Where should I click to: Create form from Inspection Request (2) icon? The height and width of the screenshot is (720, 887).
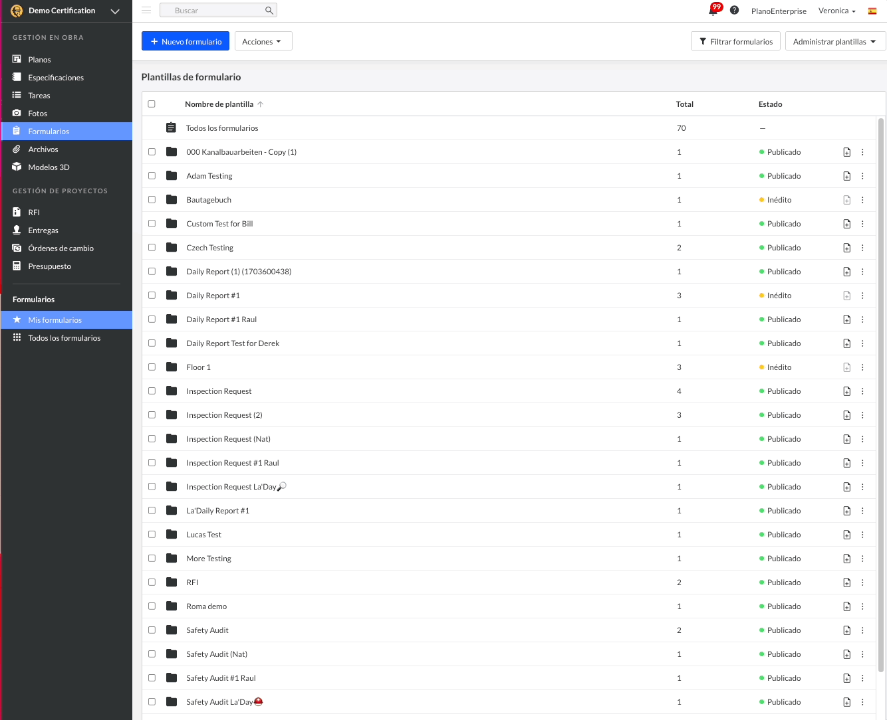coord(846,415)
